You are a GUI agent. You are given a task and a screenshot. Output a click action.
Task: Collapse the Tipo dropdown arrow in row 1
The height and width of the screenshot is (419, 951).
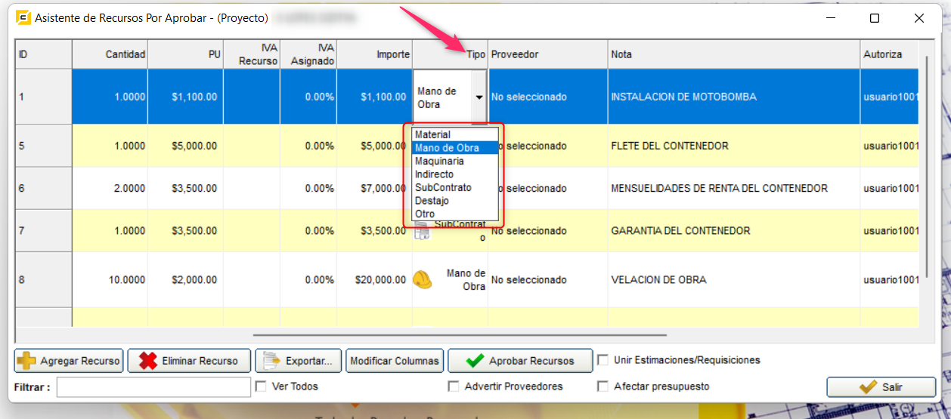pos(479,97)
